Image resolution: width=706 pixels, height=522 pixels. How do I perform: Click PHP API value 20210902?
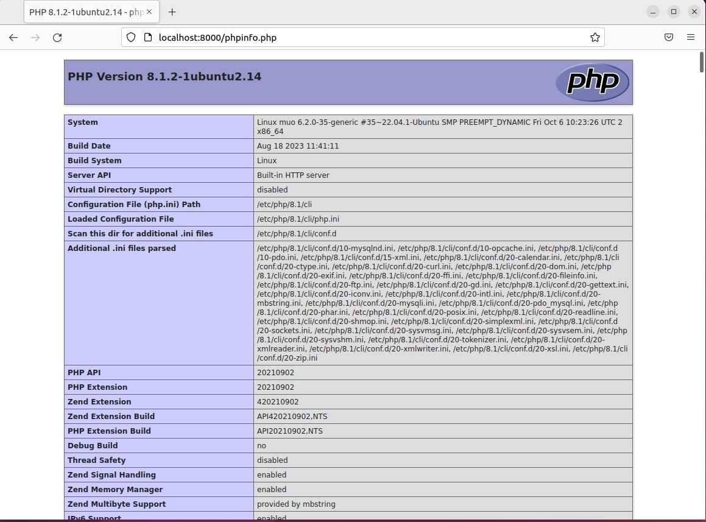[x=275, y=373]
